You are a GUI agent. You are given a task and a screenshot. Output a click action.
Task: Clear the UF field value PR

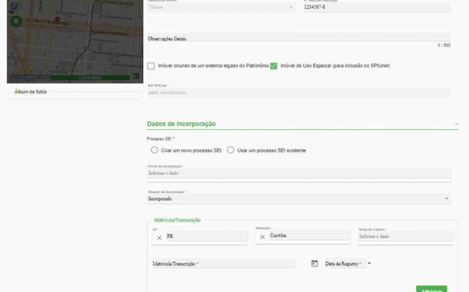[159, 238]
